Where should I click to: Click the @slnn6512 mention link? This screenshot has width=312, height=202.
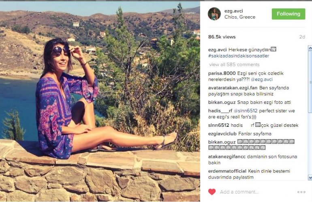tap(246, 111)
